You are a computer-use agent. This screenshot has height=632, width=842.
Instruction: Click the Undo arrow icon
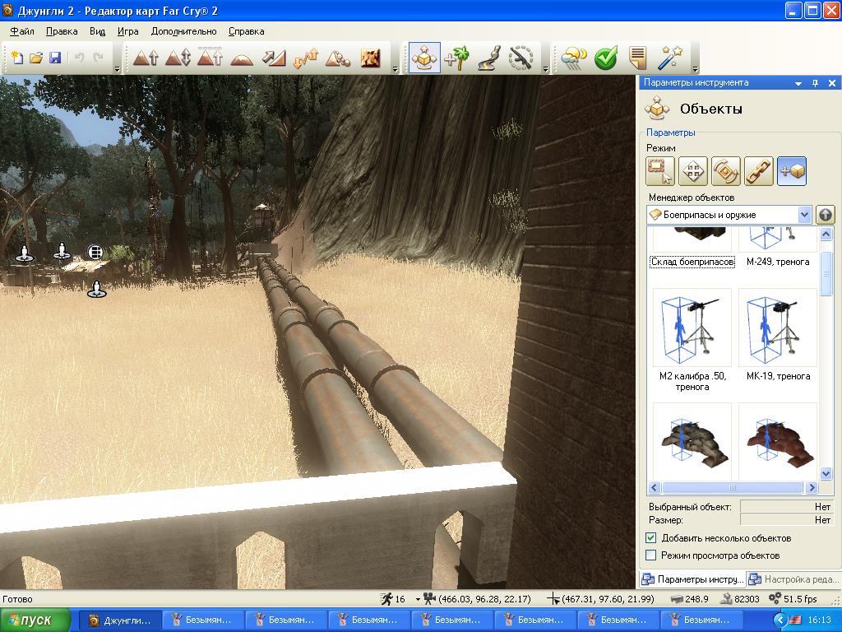[x=79, y=58]
